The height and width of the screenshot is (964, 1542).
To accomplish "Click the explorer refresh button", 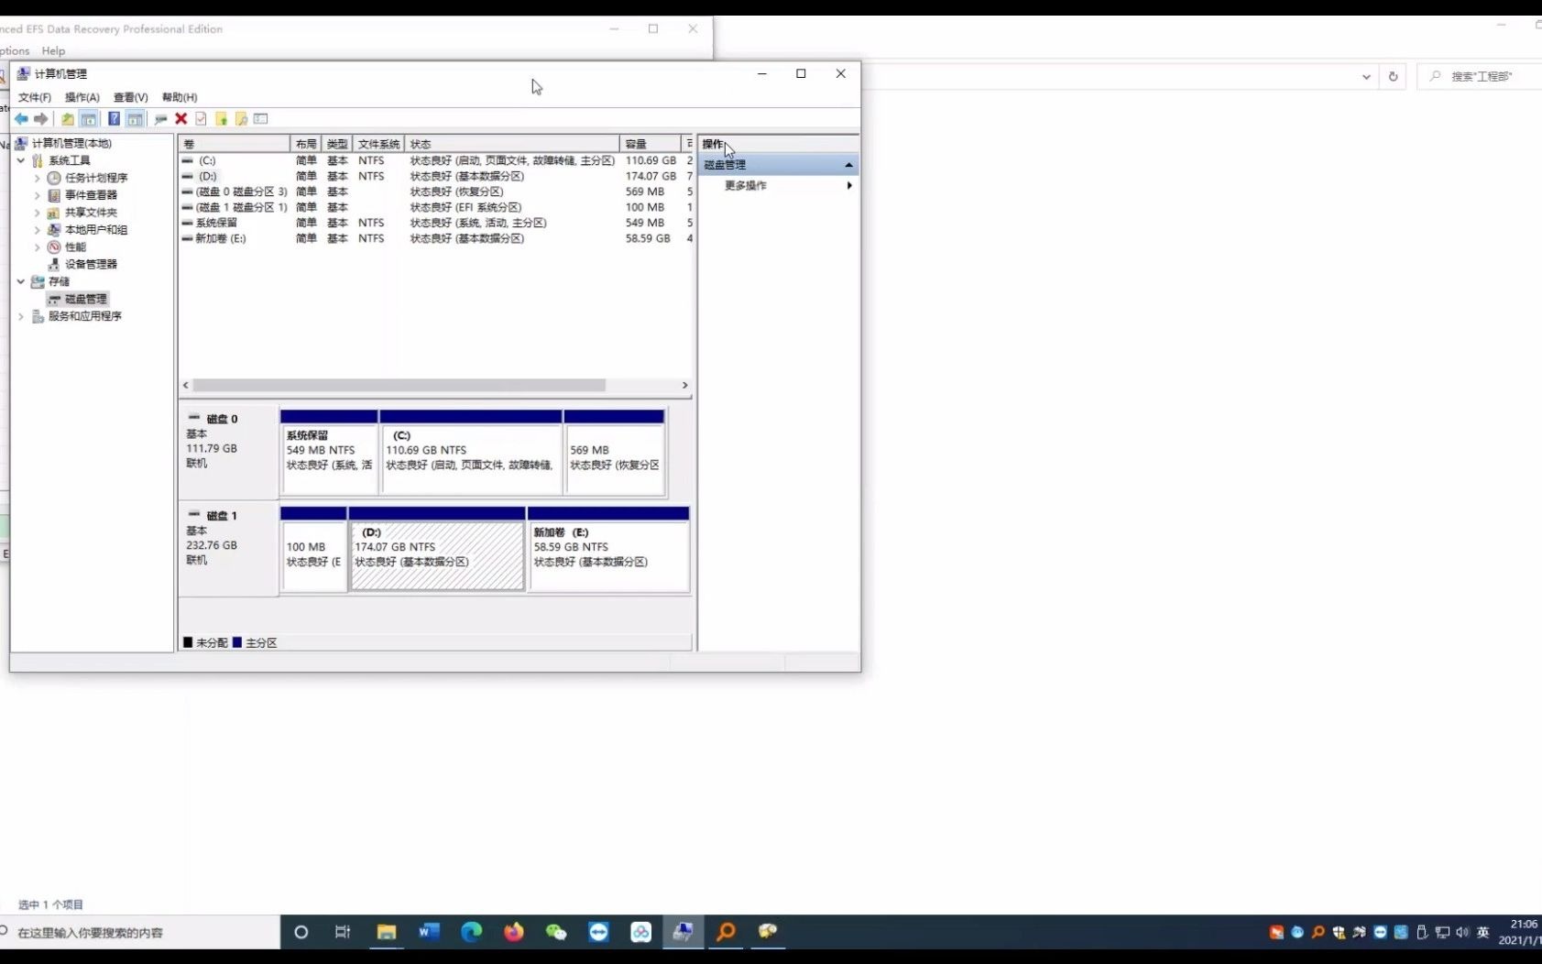I will [x=1393, y=76].
